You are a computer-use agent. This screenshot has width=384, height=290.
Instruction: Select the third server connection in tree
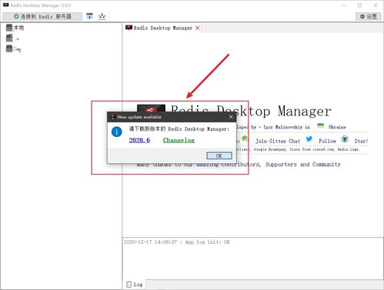[13, 48]
